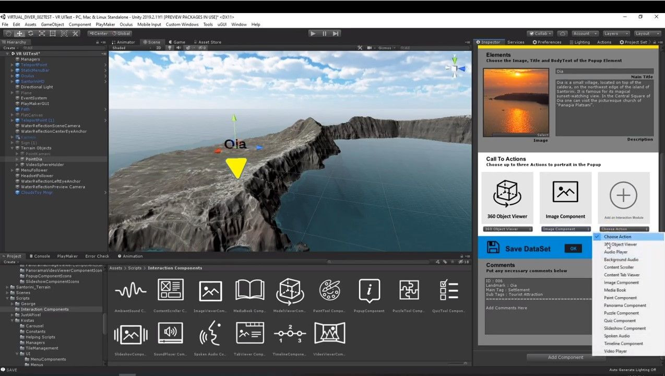
Task: Select PointOia in the Hierarchy
Action: click(34, 159)
